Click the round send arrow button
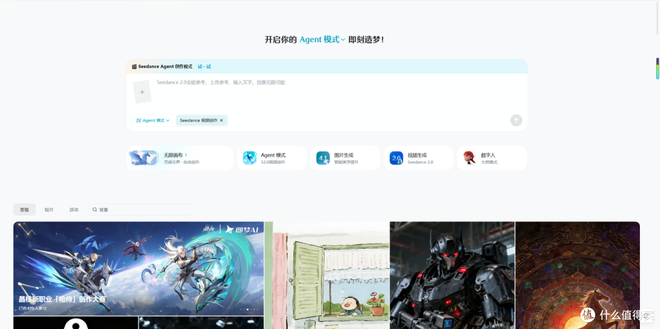The height and width of the screenshot is (329, 660). tap(516, 121)
